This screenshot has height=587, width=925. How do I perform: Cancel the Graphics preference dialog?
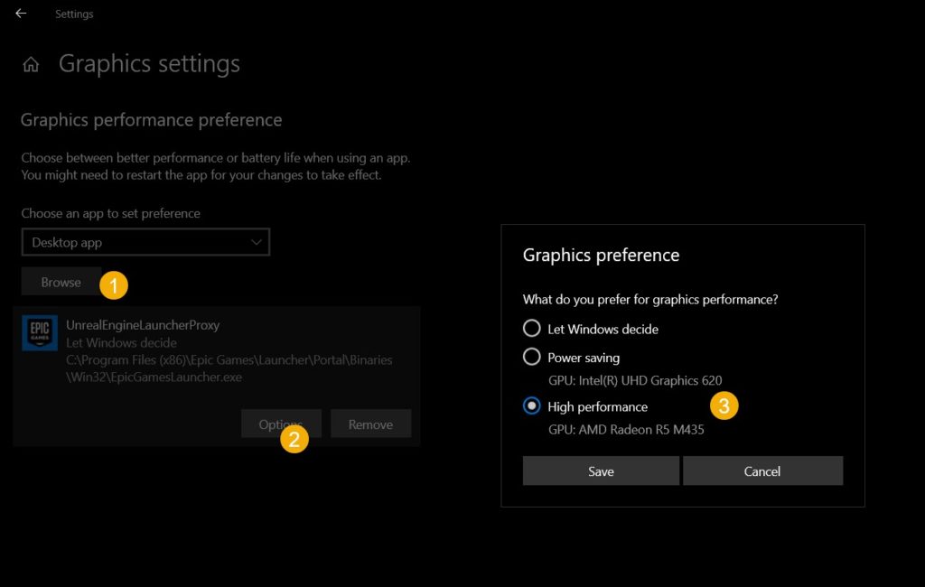tap(762, 471)
